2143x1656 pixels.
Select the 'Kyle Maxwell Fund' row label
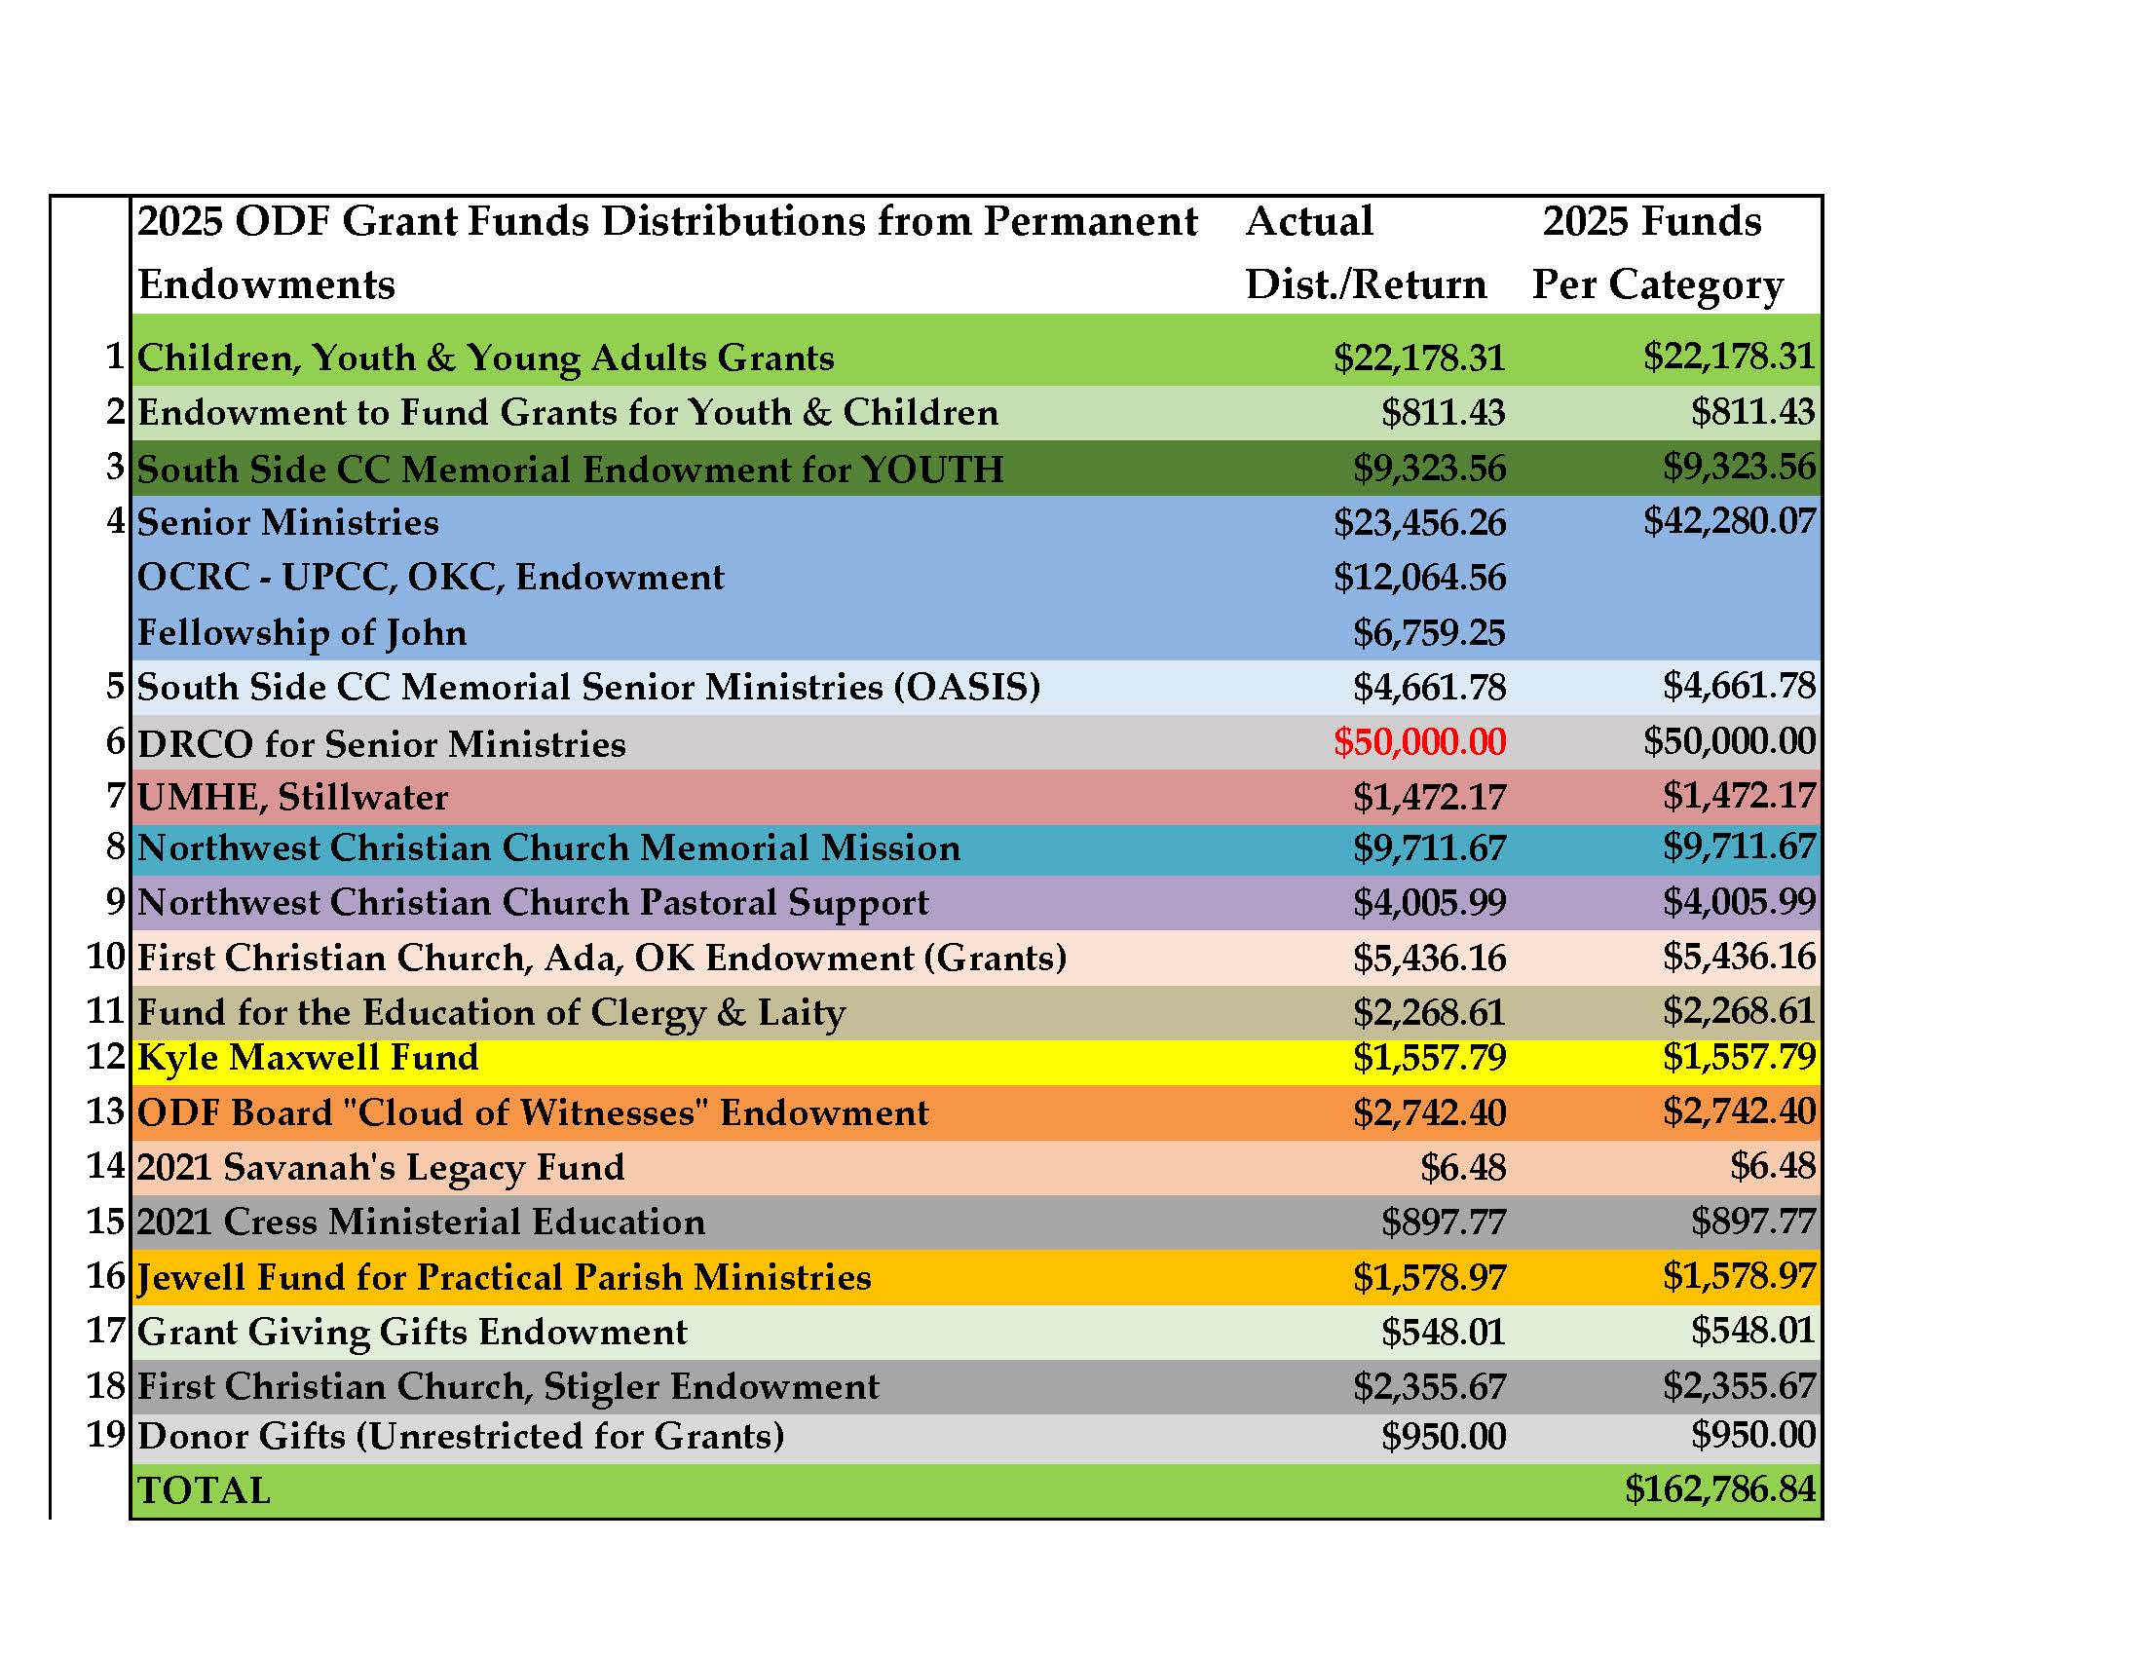coord(307,1058)
